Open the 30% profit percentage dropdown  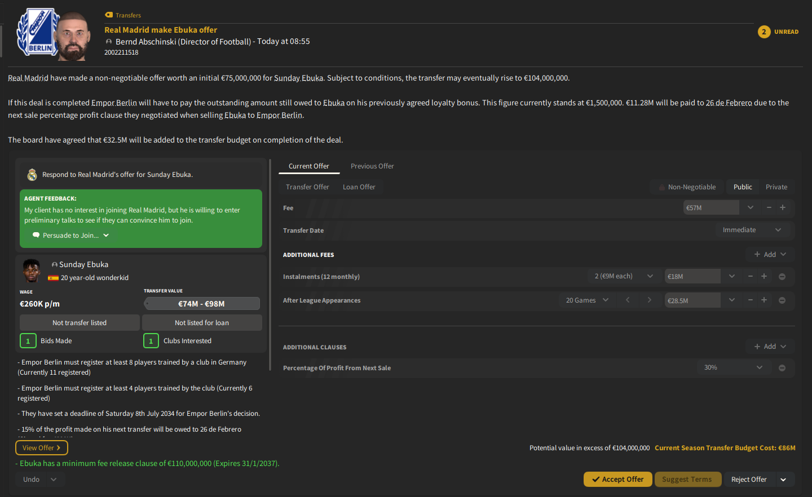point(734,367)
